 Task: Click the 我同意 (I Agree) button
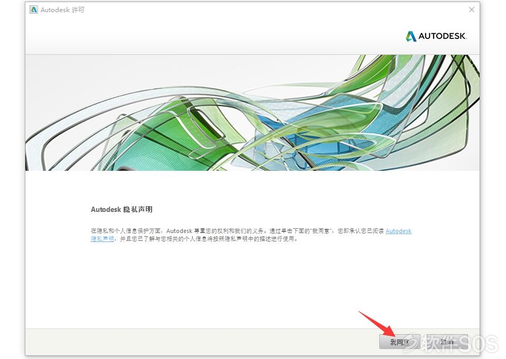(x=399, y=342)
